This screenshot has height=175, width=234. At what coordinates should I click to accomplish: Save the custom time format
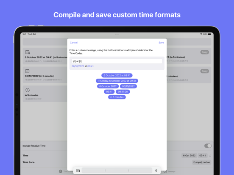coord(161,43)
